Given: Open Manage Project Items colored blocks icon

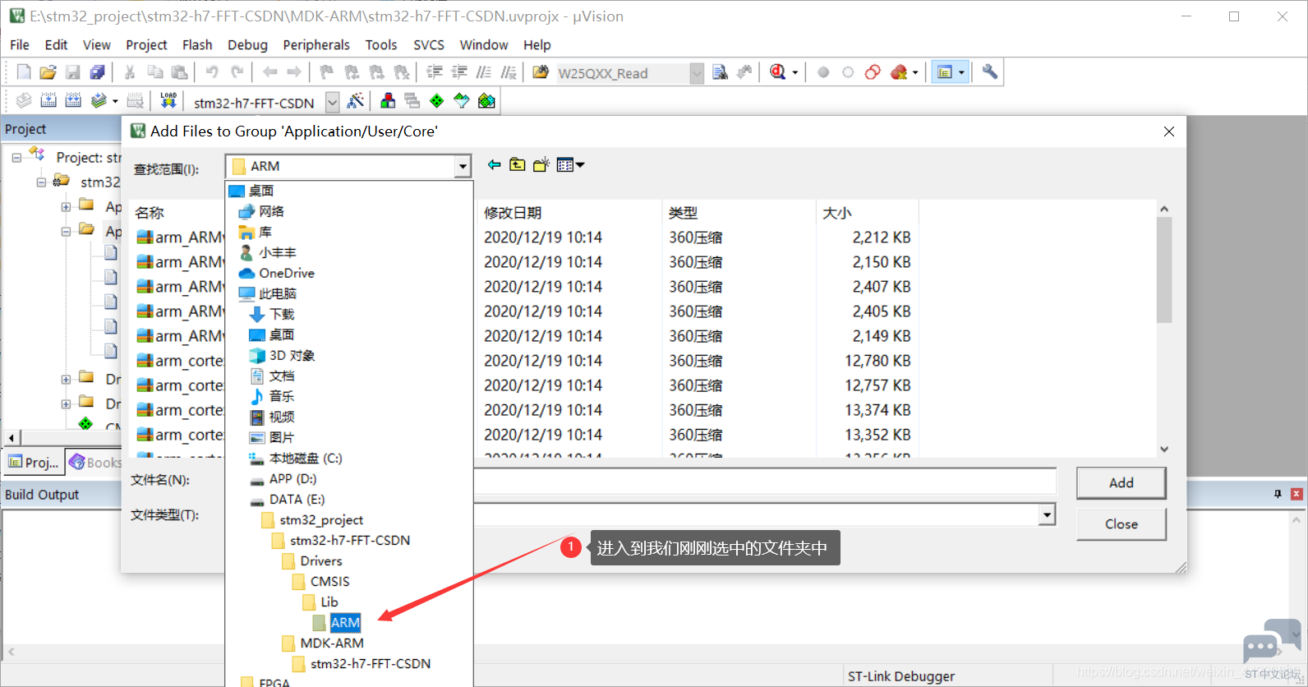Looking at the screenshot, I should click(x=388, y=101).
